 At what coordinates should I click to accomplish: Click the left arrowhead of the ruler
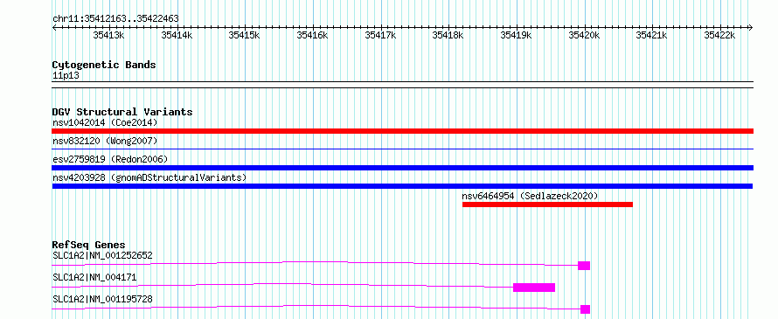[x=54, y=28]
